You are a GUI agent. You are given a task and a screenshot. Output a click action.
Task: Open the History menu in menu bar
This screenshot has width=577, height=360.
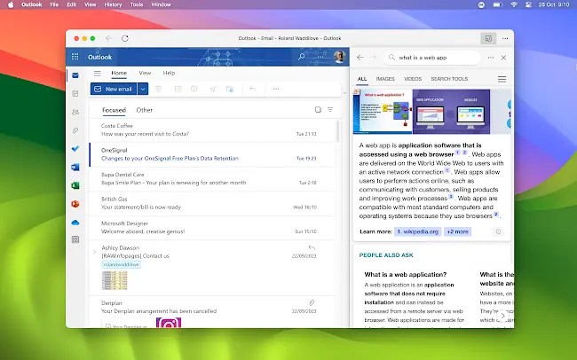pos(113,4)
